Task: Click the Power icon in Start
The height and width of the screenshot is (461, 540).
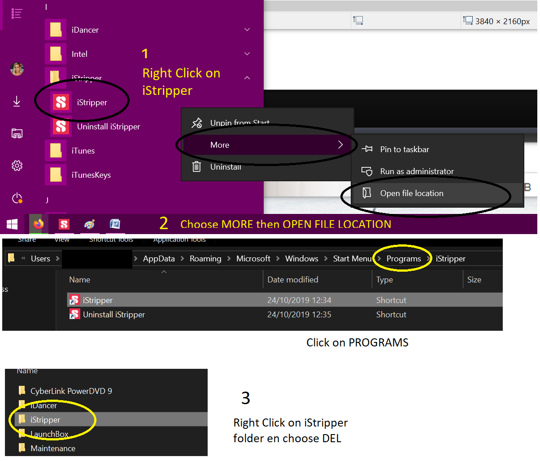Action: point(17,198)
